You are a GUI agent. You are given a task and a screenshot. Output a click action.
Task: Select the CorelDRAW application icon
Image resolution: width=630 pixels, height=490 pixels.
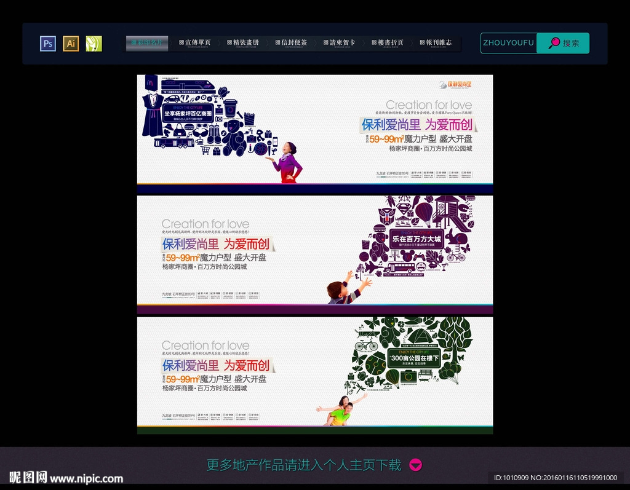94,43
